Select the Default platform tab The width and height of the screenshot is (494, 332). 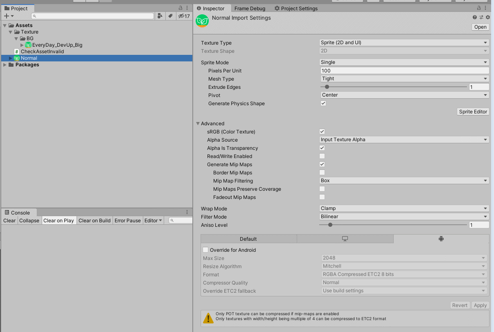248,239
